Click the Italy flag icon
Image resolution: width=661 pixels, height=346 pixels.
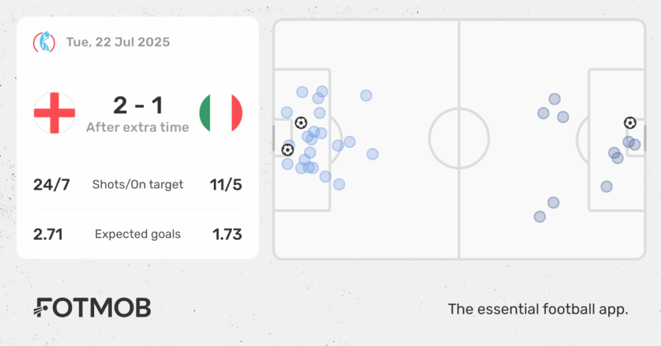coord(221,113)
